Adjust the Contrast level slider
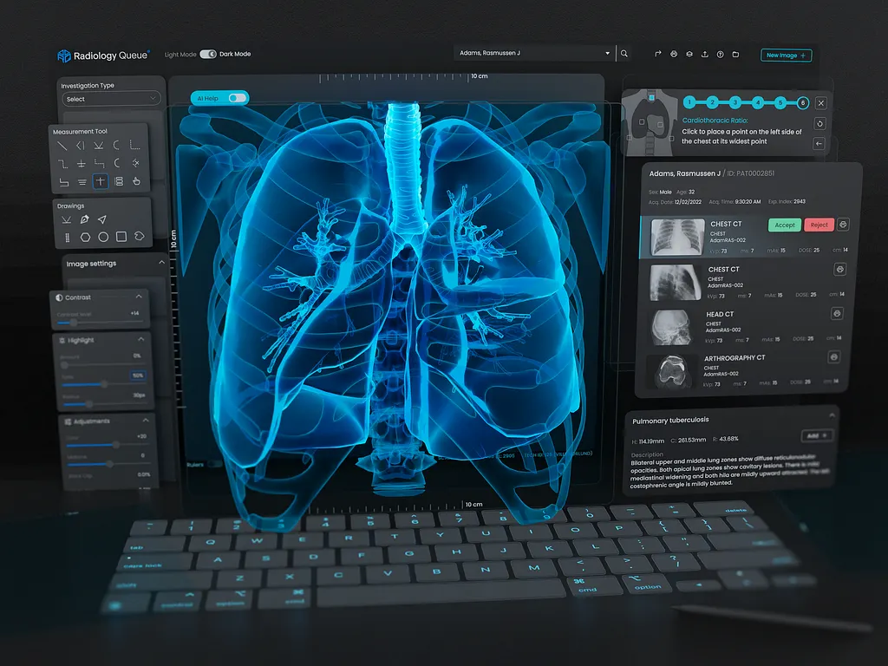Image resolution: width=888 pixels, height=666 pixels. 74,322
